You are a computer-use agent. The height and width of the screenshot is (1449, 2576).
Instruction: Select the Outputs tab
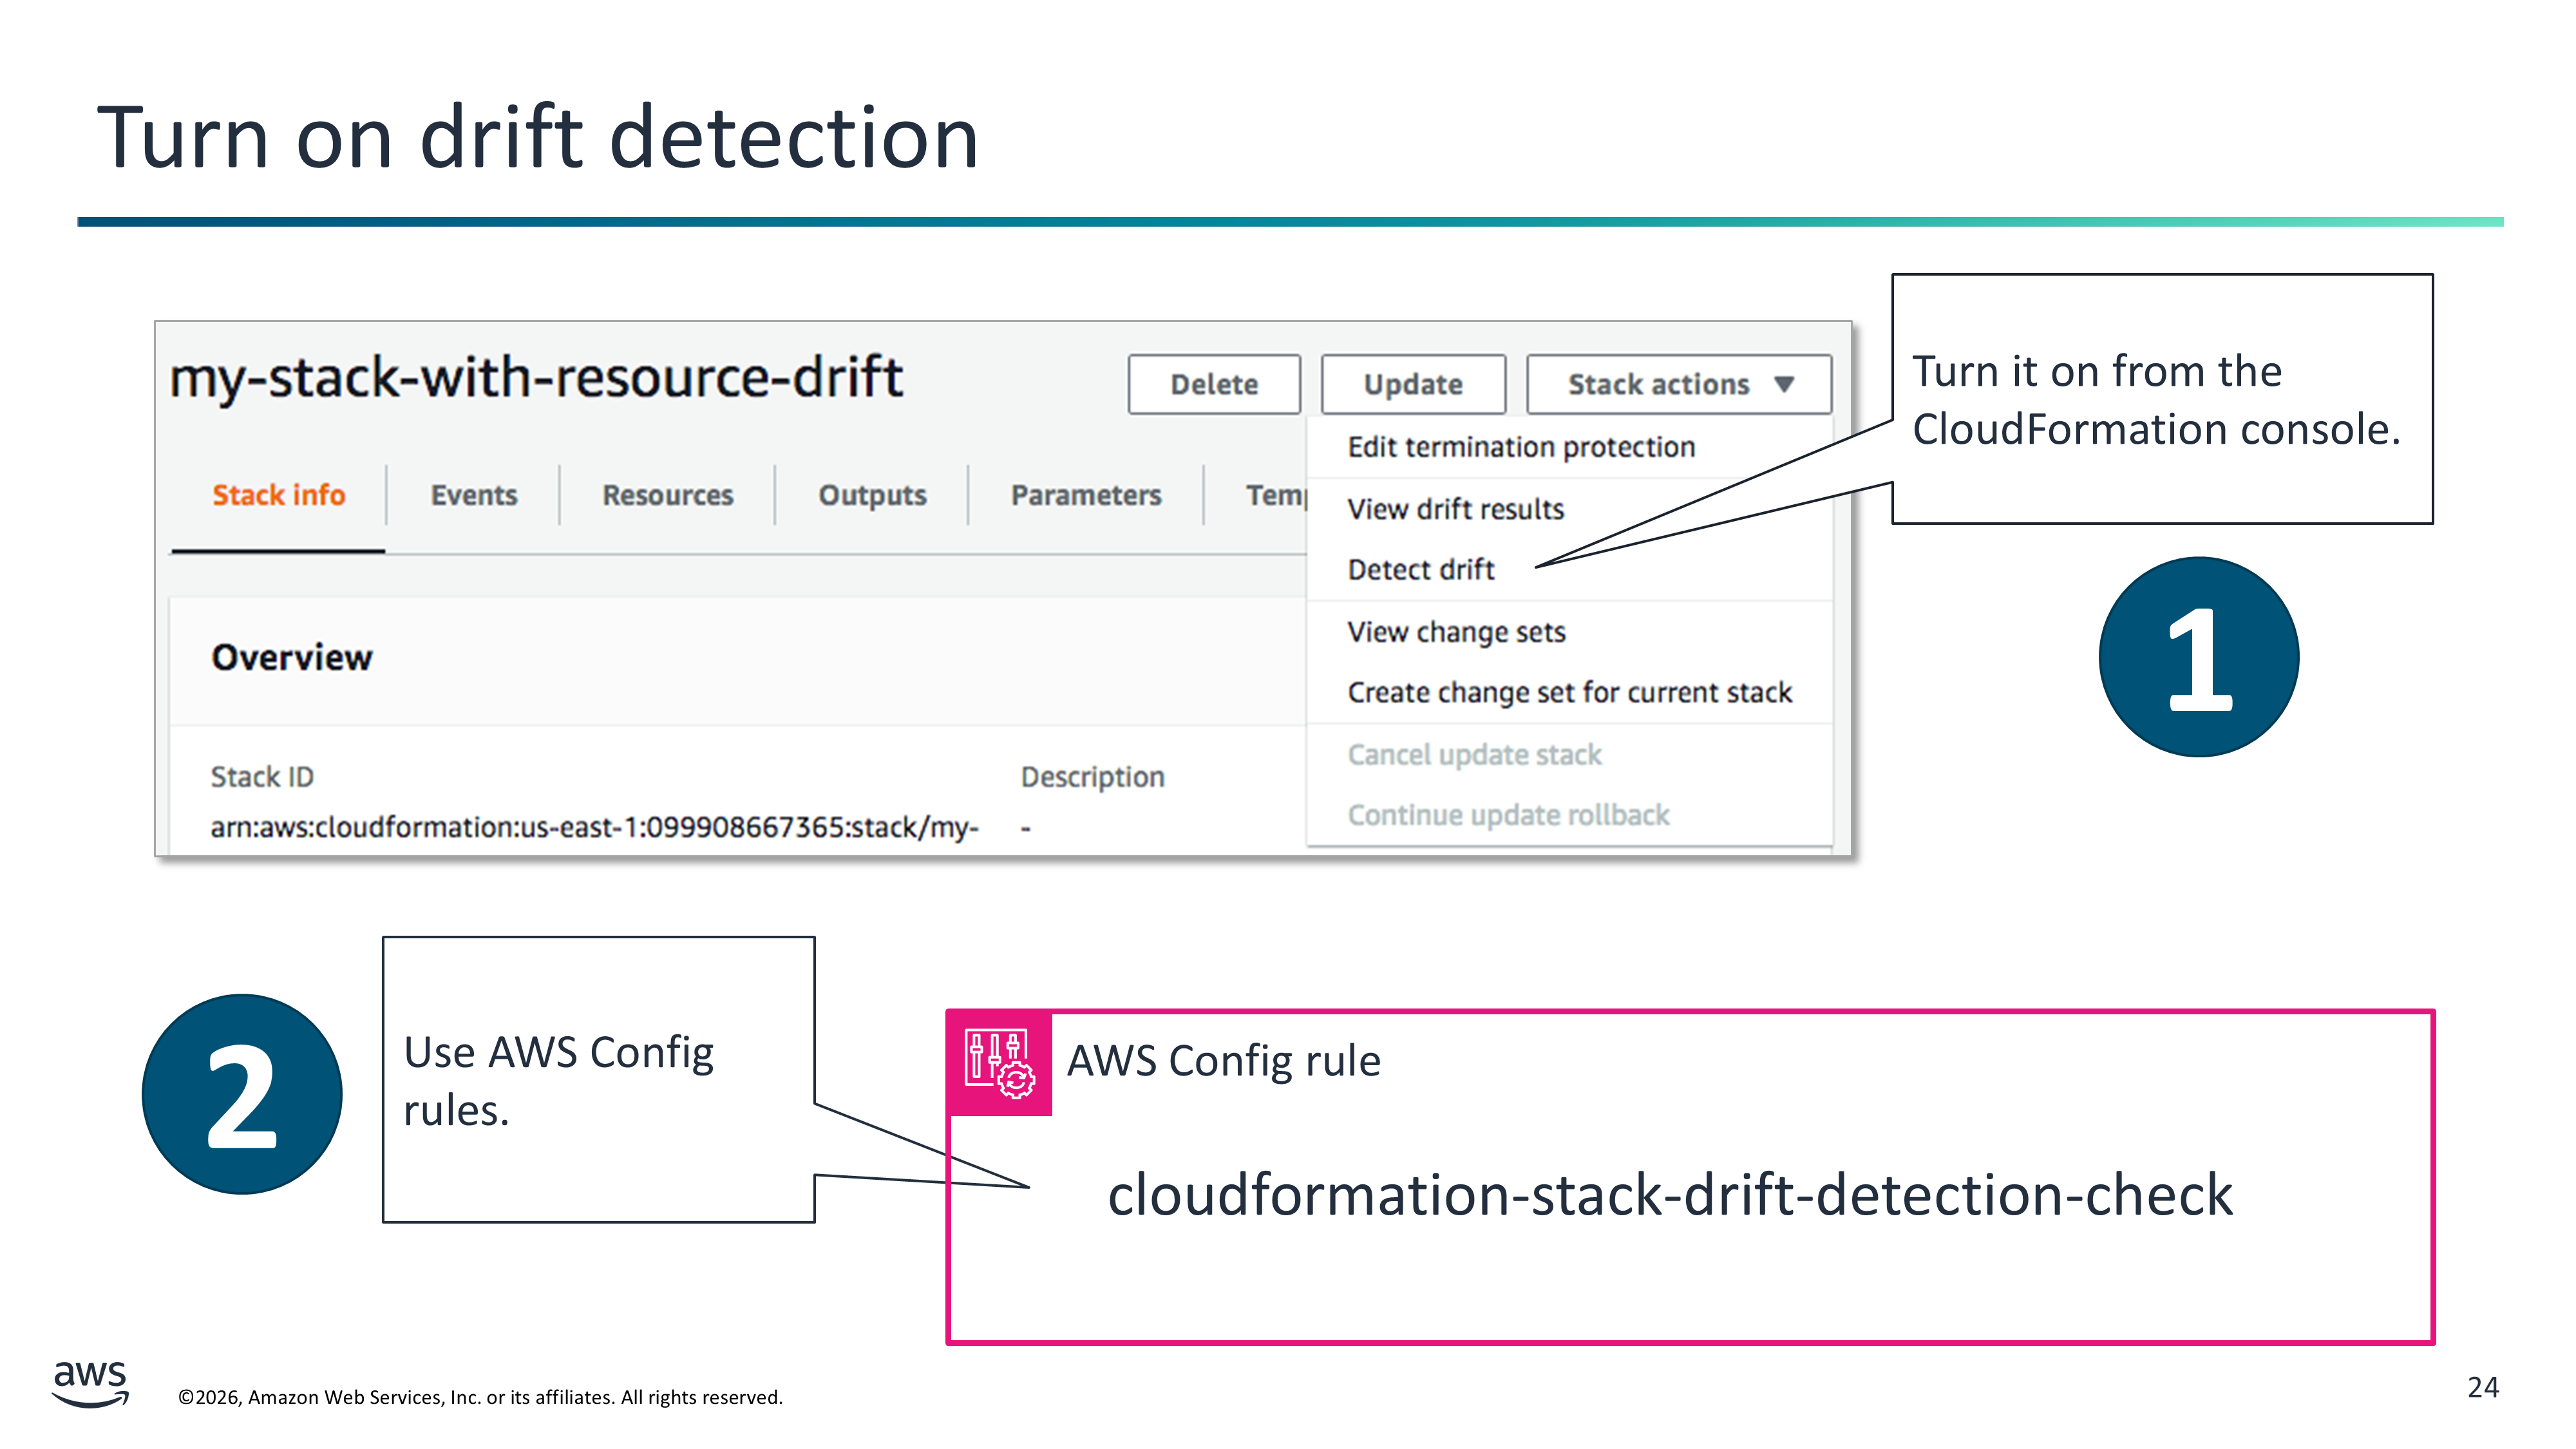872,495
